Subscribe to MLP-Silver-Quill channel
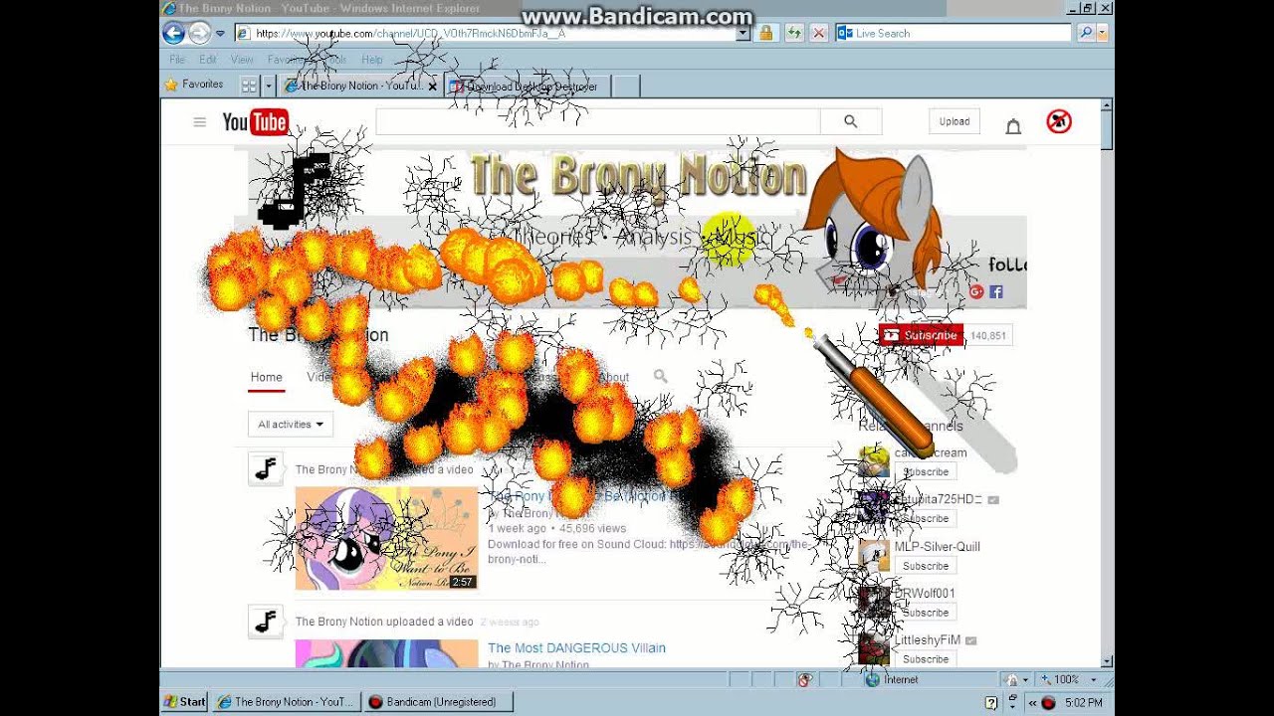Image resolution: width=1274 pixels, height=716 pixels. point(926,566)
